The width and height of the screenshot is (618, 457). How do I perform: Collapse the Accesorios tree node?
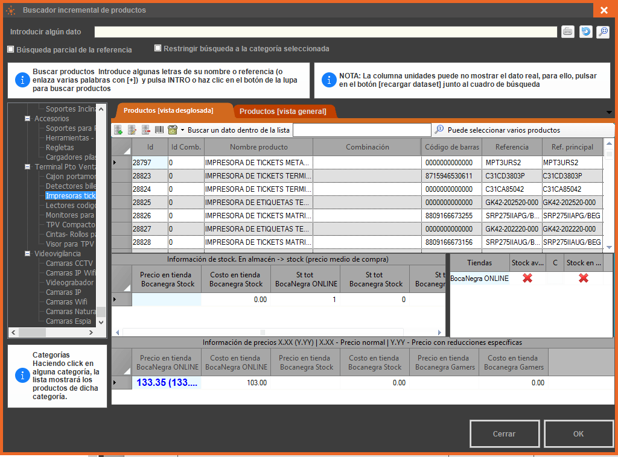27,119
